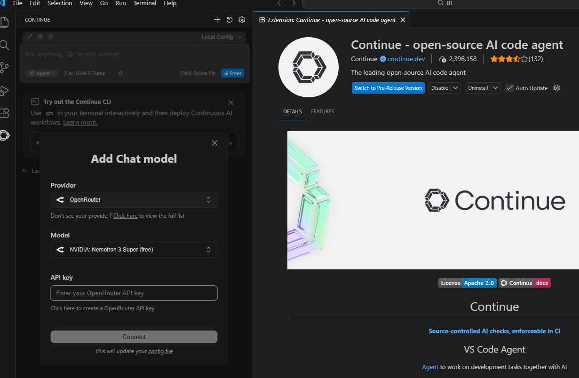The image size is (579, 378).
Task: Go back with the editor back arrow
Action: [280, 3]
